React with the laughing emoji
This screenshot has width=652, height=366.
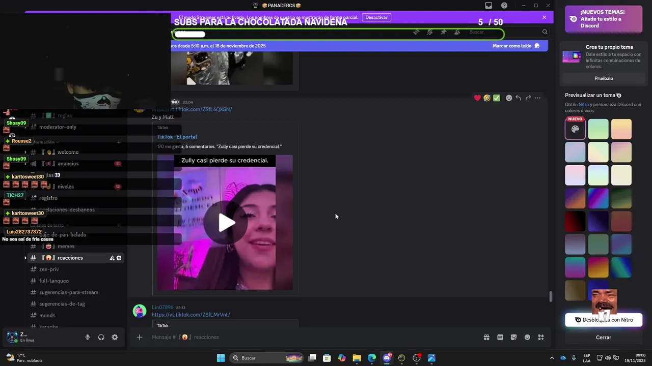pyautogui.click(x=487, y=98)
